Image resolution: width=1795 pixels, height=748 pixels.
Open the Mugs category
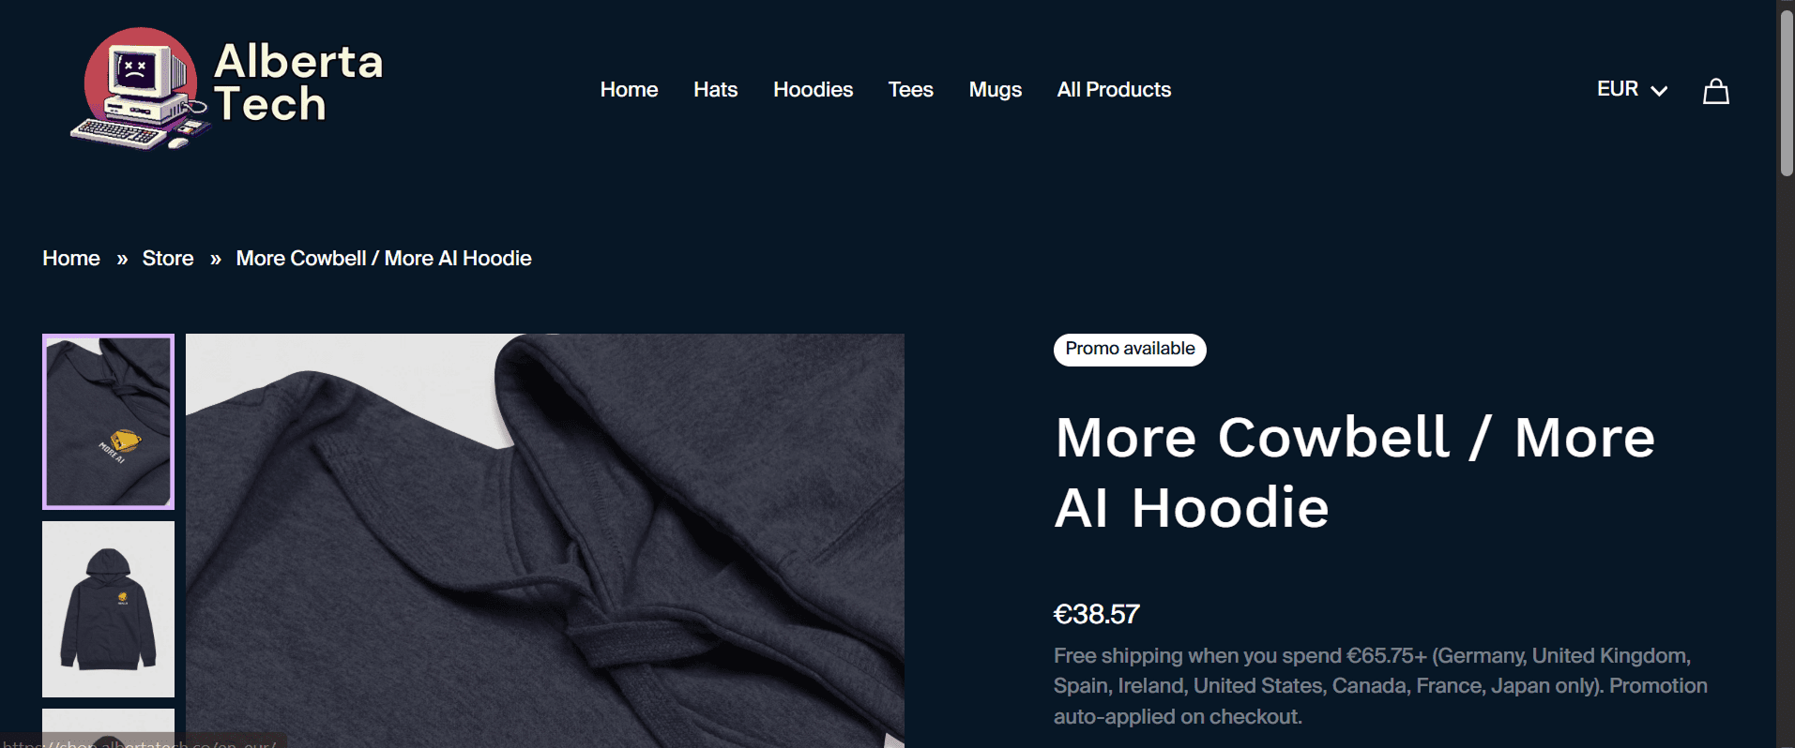995,90
